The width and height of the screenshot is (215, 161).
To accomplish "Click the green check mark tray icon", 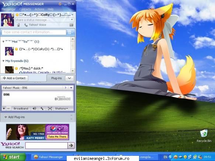I will [x=195, y=157].
